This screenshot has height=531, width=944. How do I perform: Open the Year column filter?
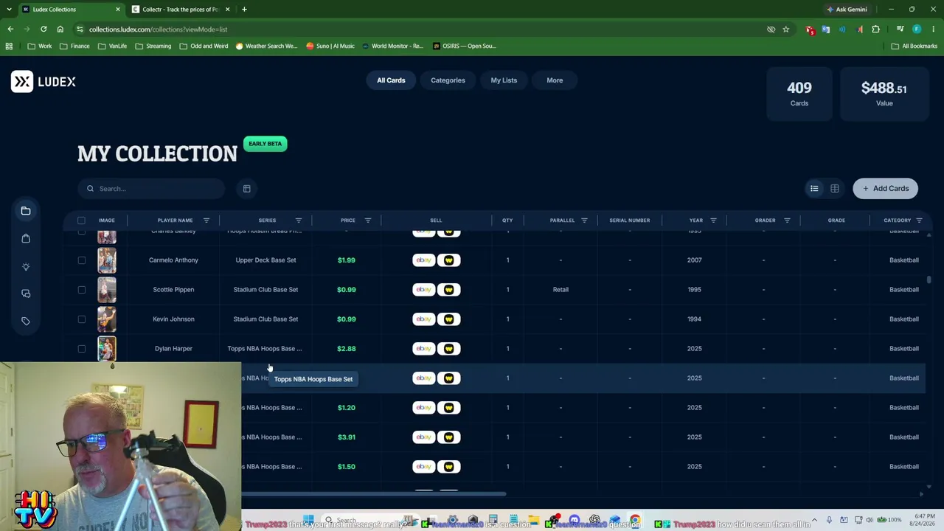(713, 221)
